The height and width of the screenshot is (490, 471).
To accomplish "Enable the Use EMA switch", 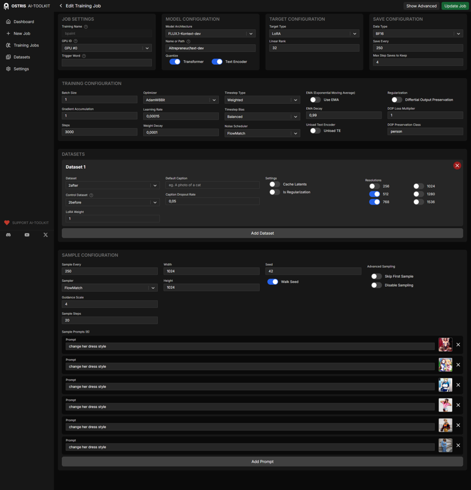I will pos(315,100).
